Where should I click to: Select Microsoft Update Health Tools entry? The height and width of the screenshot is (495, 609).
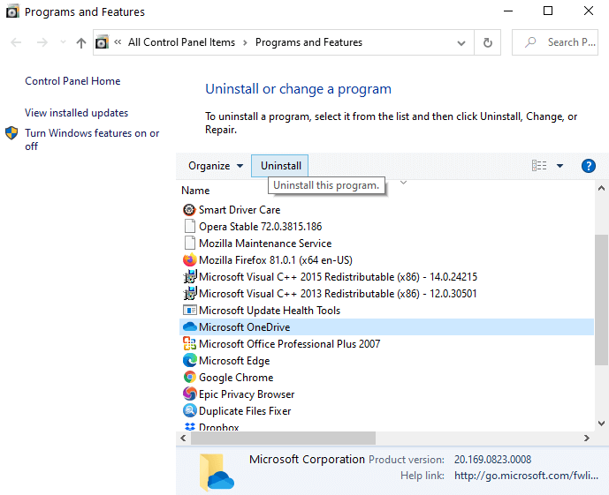tap(270, 310)
